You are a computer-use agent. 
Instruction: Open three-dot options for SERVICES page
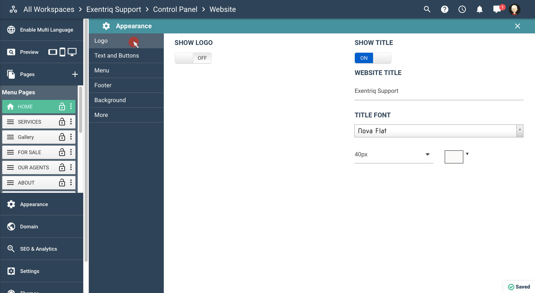pyautogui.click(x=71, y=122)
